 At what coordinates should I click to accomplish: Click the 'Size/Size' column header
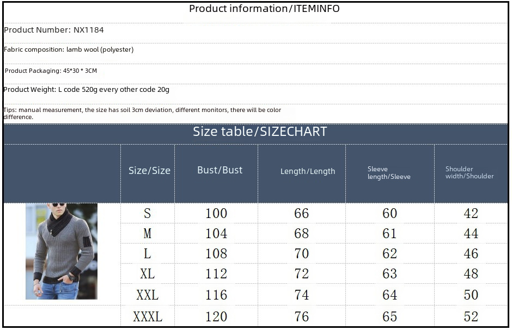(149, 170)
